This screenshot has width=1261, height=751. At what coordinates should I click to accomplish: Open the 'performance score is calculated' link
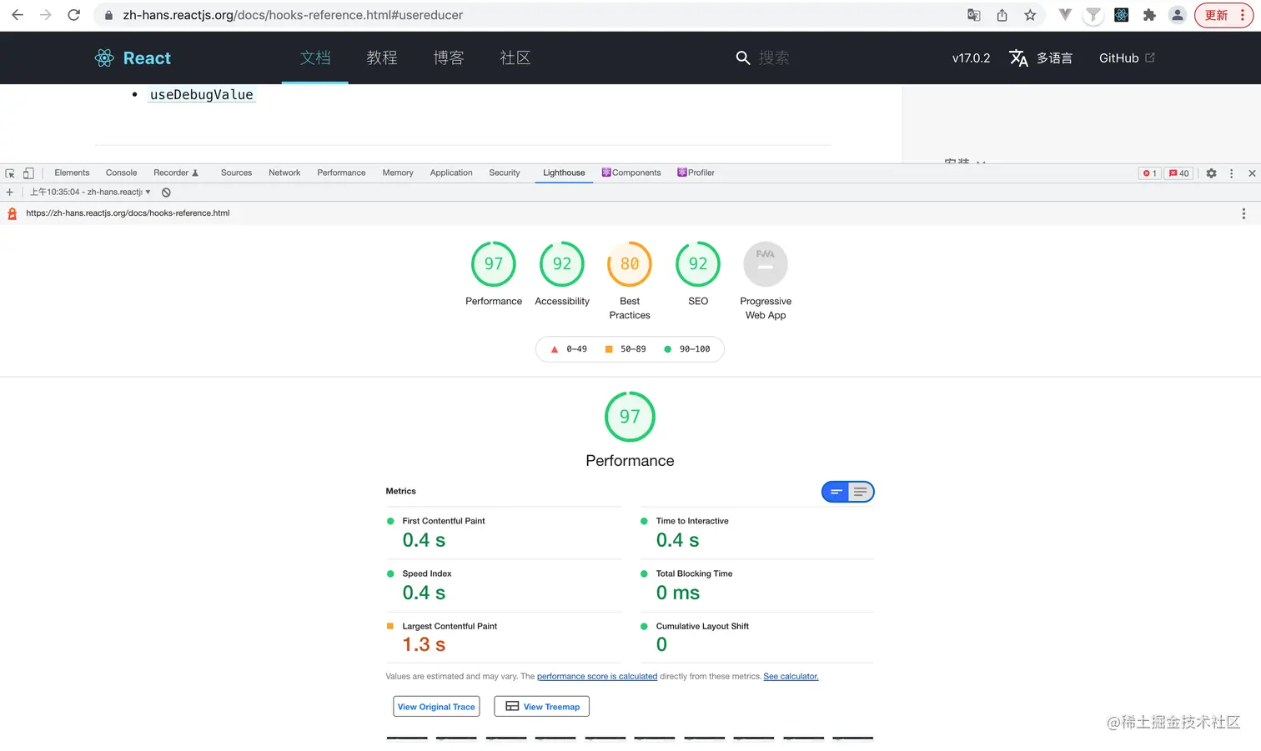click(x=597, y=677)
